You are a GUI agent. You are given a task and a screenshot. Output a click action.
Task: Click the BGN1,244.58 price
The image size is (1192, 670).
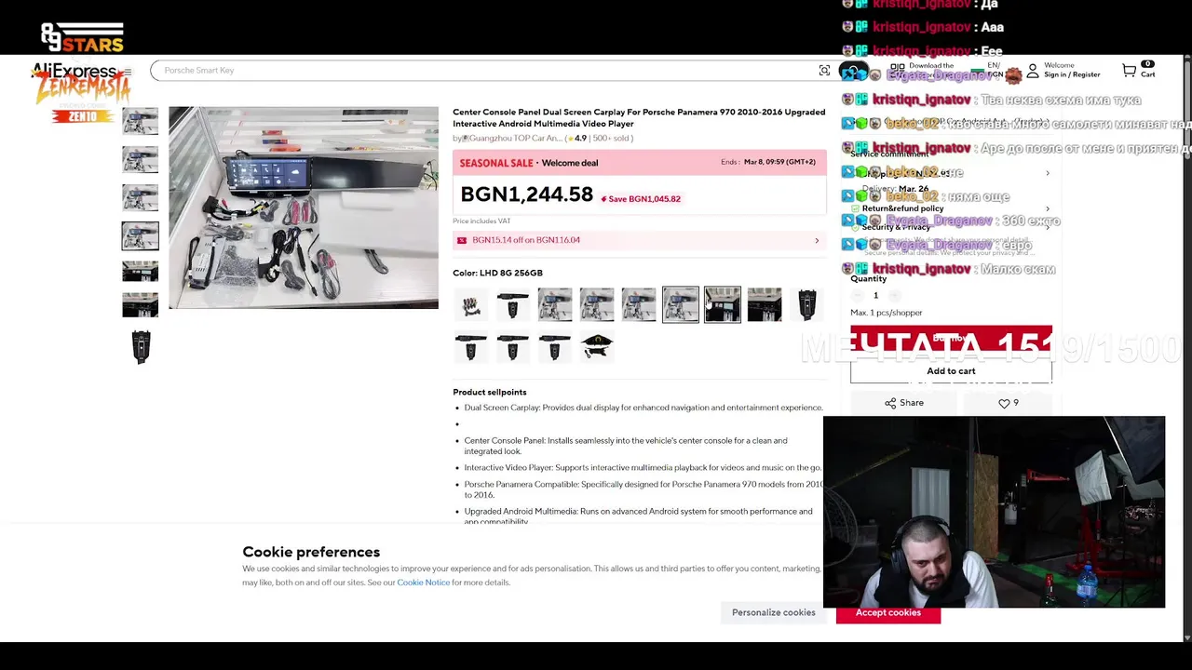(527, 194)
